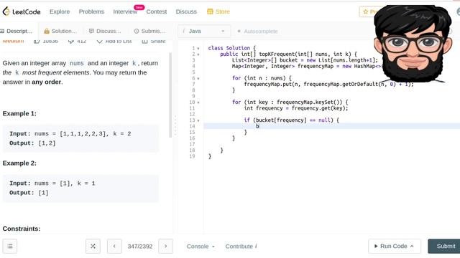Screen dimensions: 460x258
Task: Toggle the Autocomplete option
Action: click(257, 31)
